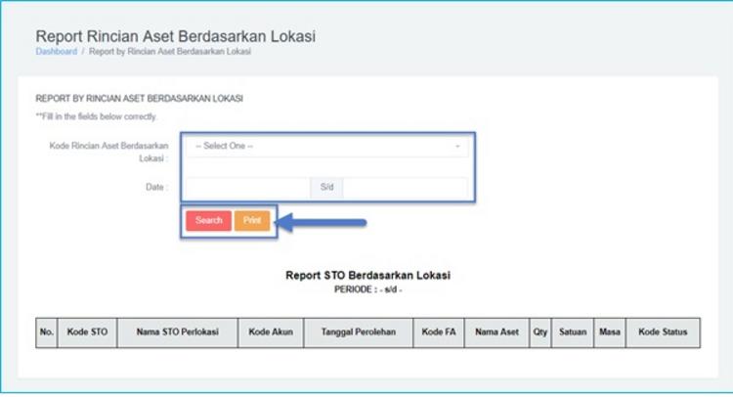The width and height of the screenshot is (733, 397).
Task: Select the 'Nama Aset' column header
Action: [x=496, y=332]
